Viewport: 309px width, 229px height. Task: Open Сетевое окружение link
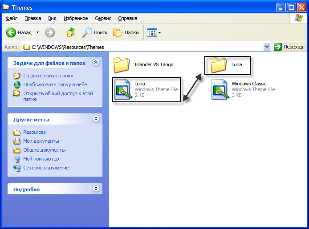coord(46,168)
